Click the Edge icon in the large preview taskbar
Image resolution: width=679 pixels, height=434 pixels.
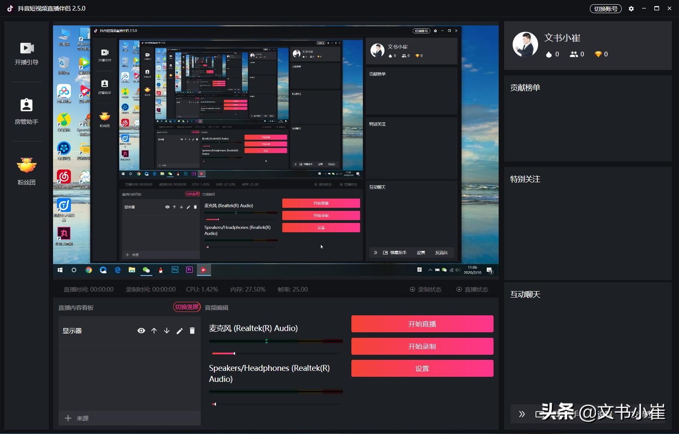[118, 270]
